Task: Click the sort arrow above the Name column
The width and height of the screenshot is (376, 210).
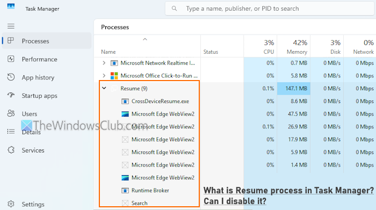Action: 145,39
